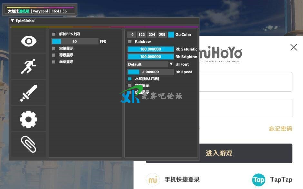Image resolution: width=303 pixels, height=189 pixels.
Task: Toggle the 宝箱显示 checkbox
Action: point(54,48)
